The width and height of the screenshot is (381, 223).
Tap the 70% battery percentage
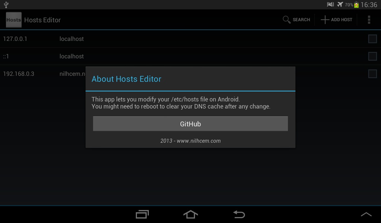tap(349, 4)
